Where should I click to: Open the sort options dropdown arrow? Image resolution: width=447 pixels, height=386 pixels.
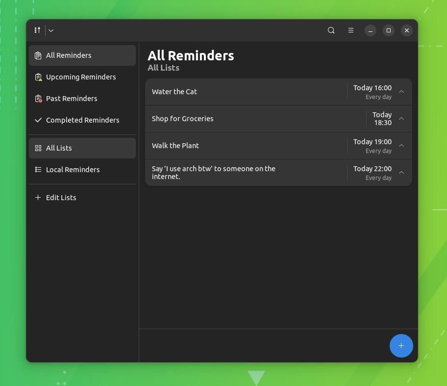(50, 30)
